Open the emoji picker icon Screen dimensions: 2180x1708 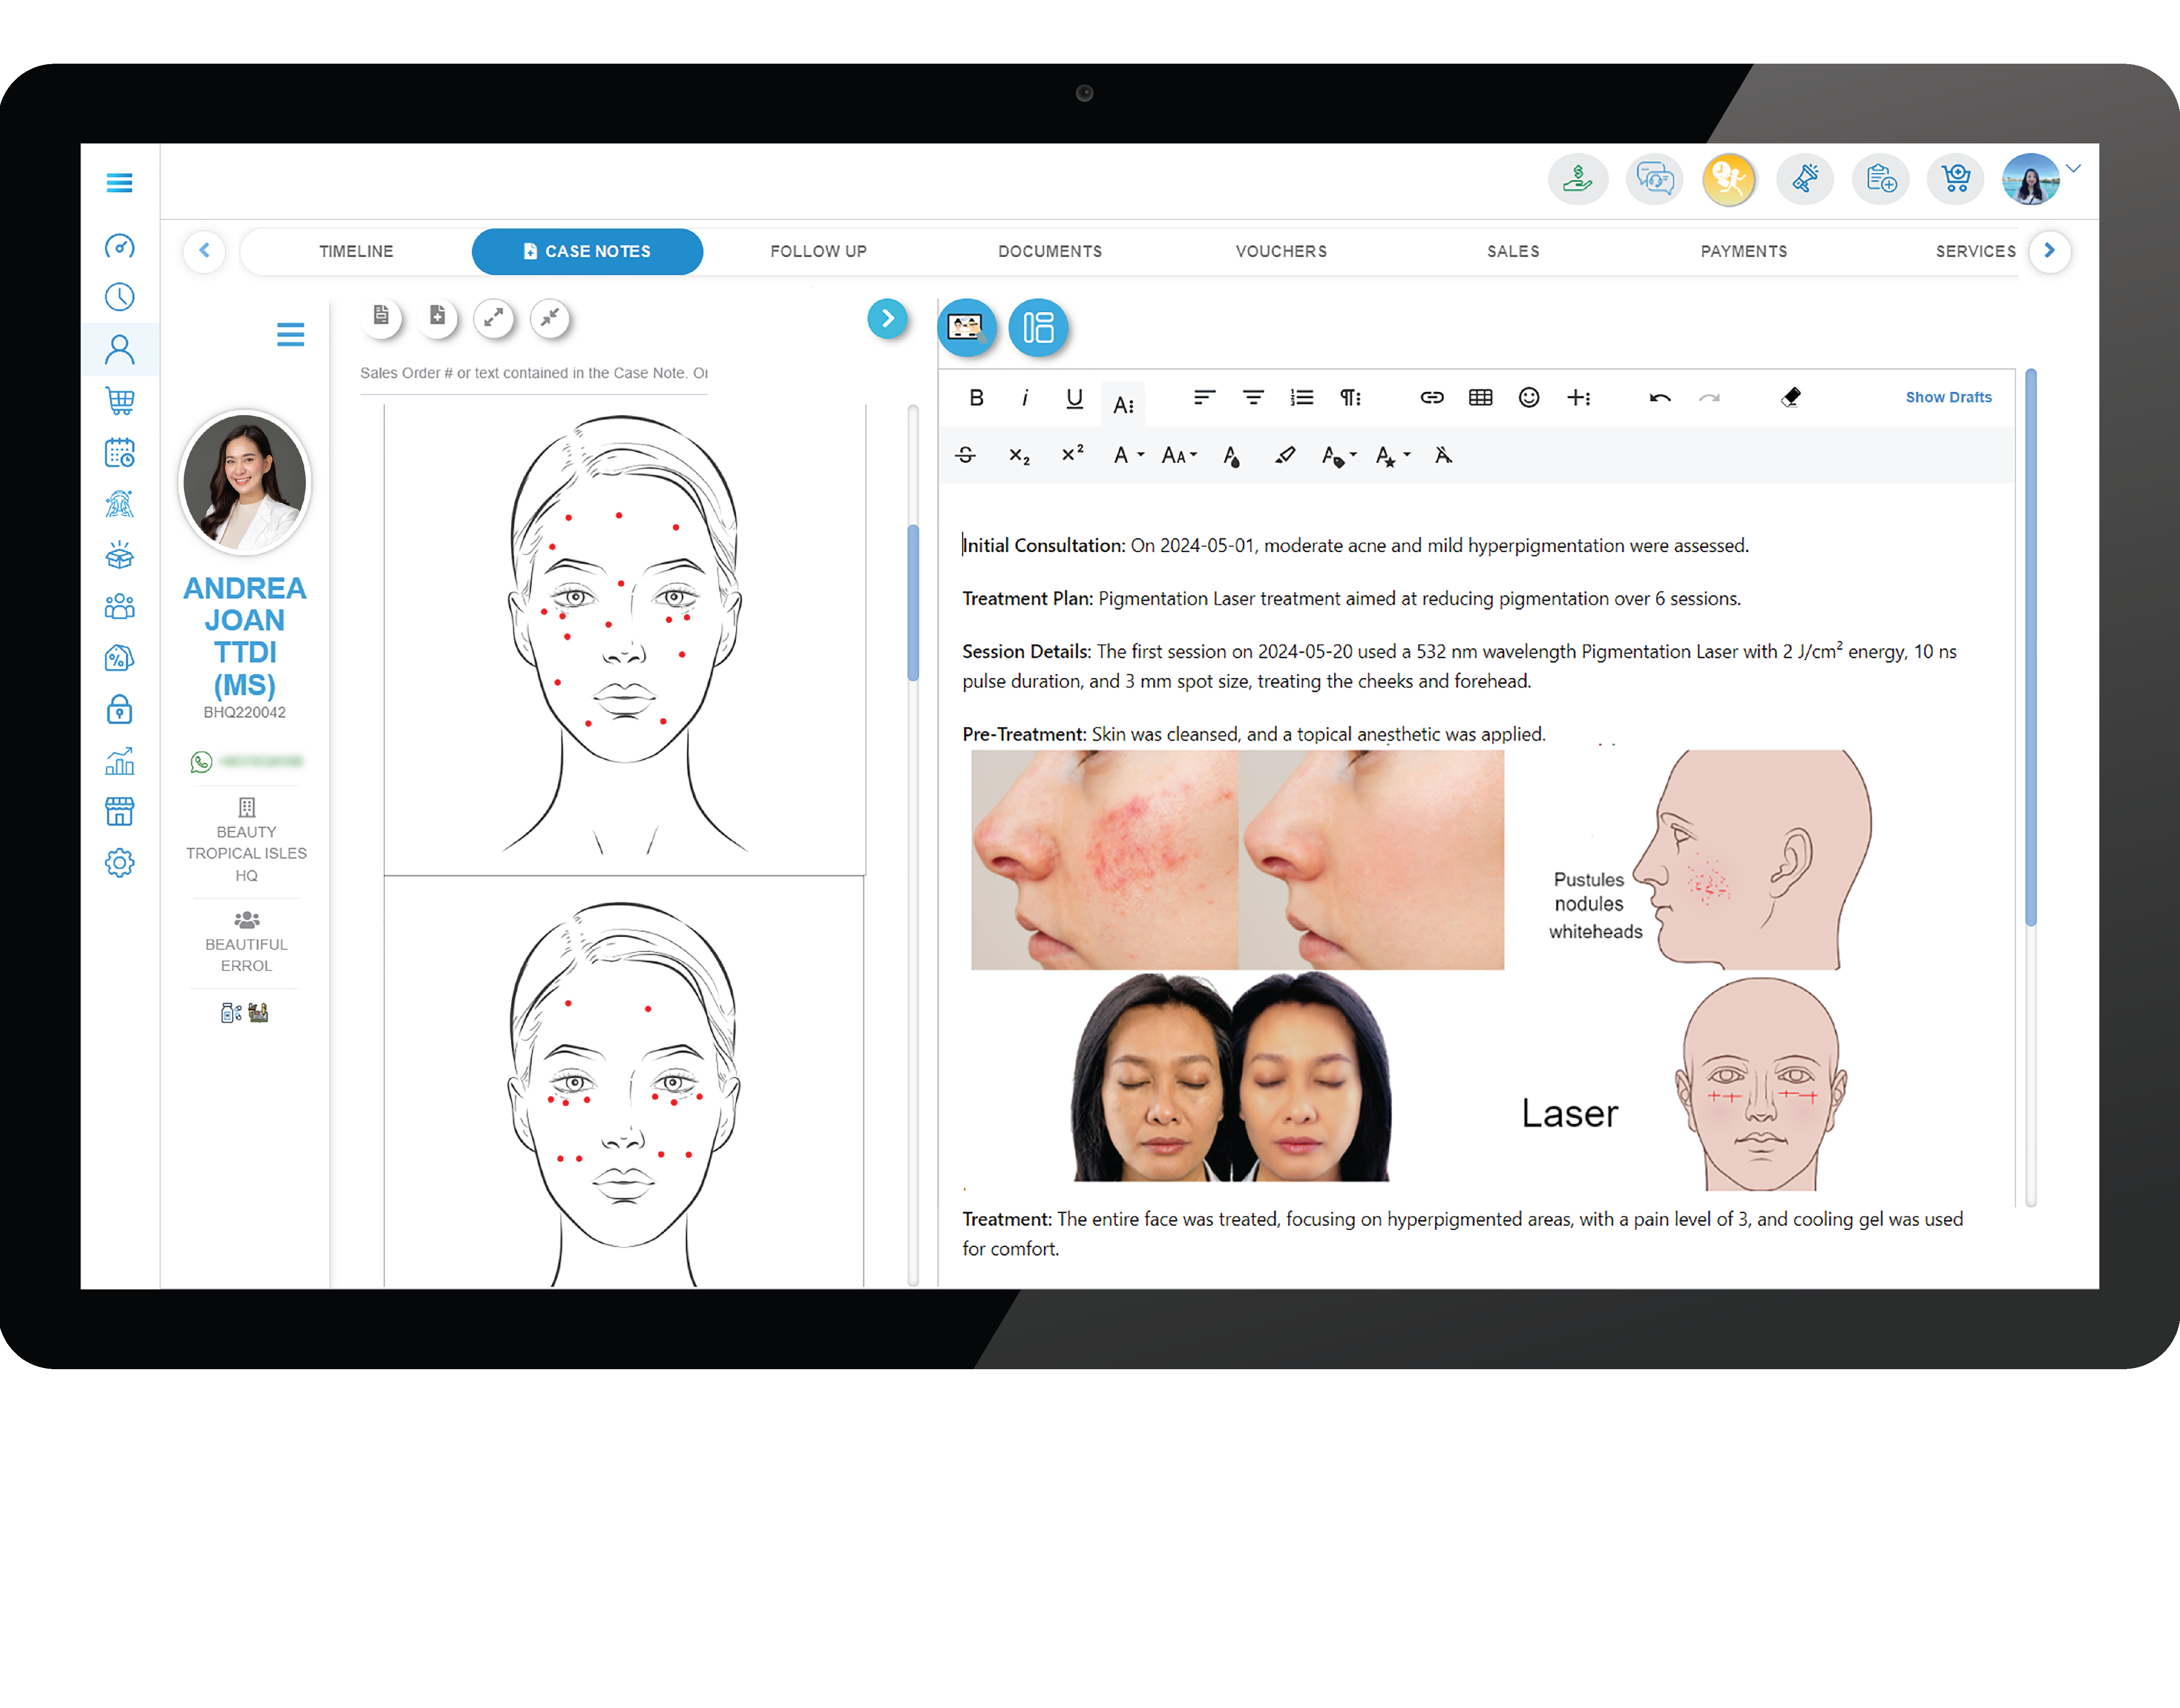tap(1528, 398)
